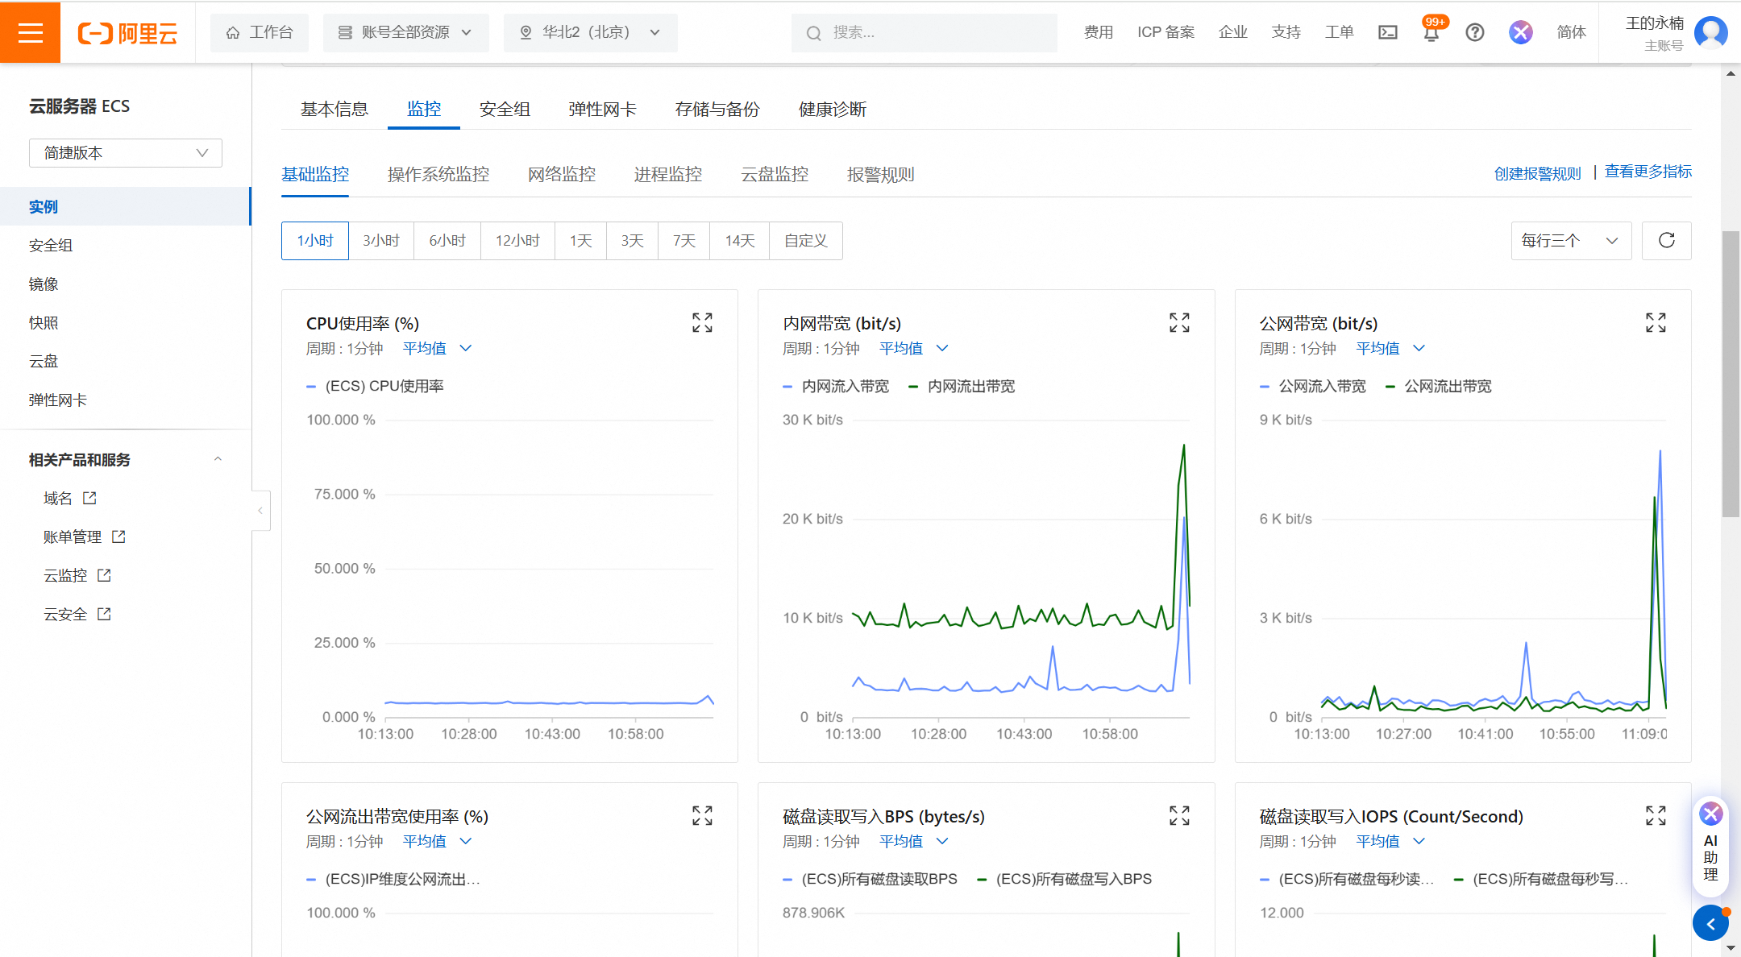Open 域名 external link icon

click(x=89, y=498)
